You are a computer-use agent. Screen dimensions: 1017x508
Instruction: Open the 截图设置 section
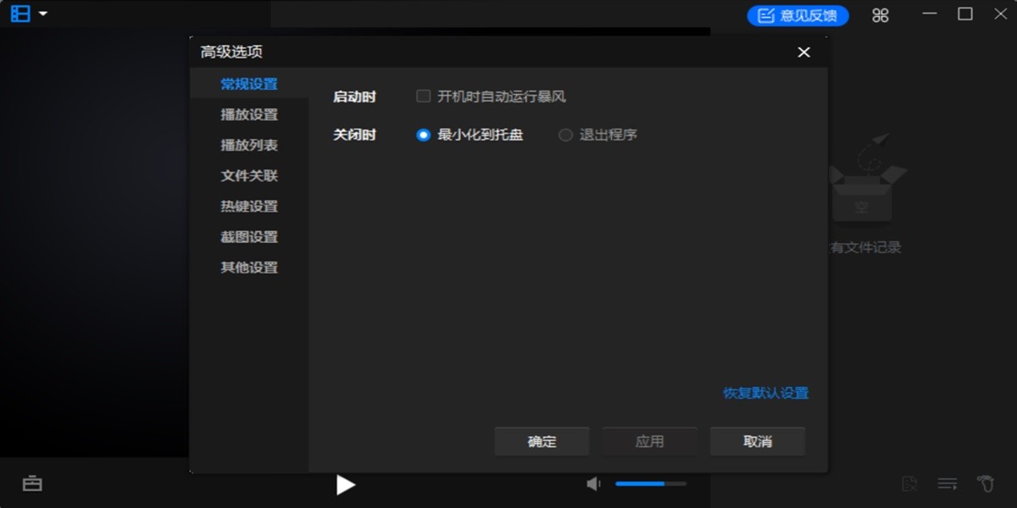click(x=251, y=236)
